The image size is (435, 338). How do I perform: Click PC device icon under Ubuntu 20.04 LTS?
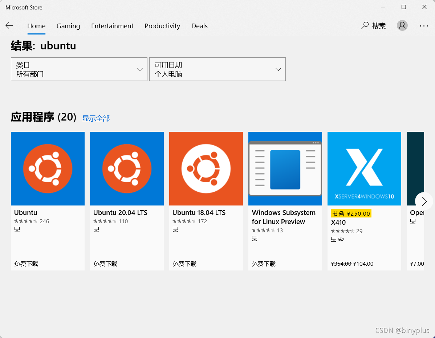(x=96, y=229)
